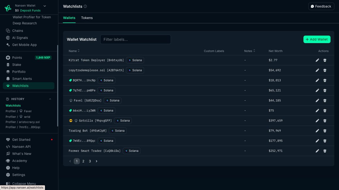Click the Get Mobile App sparkle icon
Screen dimensions: 339x190
coord(8,45)
